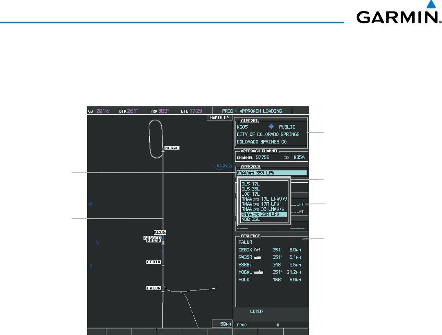Select ILS 35L in approach list
Viewport: 442px width, 335px height.
[x=250, y=189]
